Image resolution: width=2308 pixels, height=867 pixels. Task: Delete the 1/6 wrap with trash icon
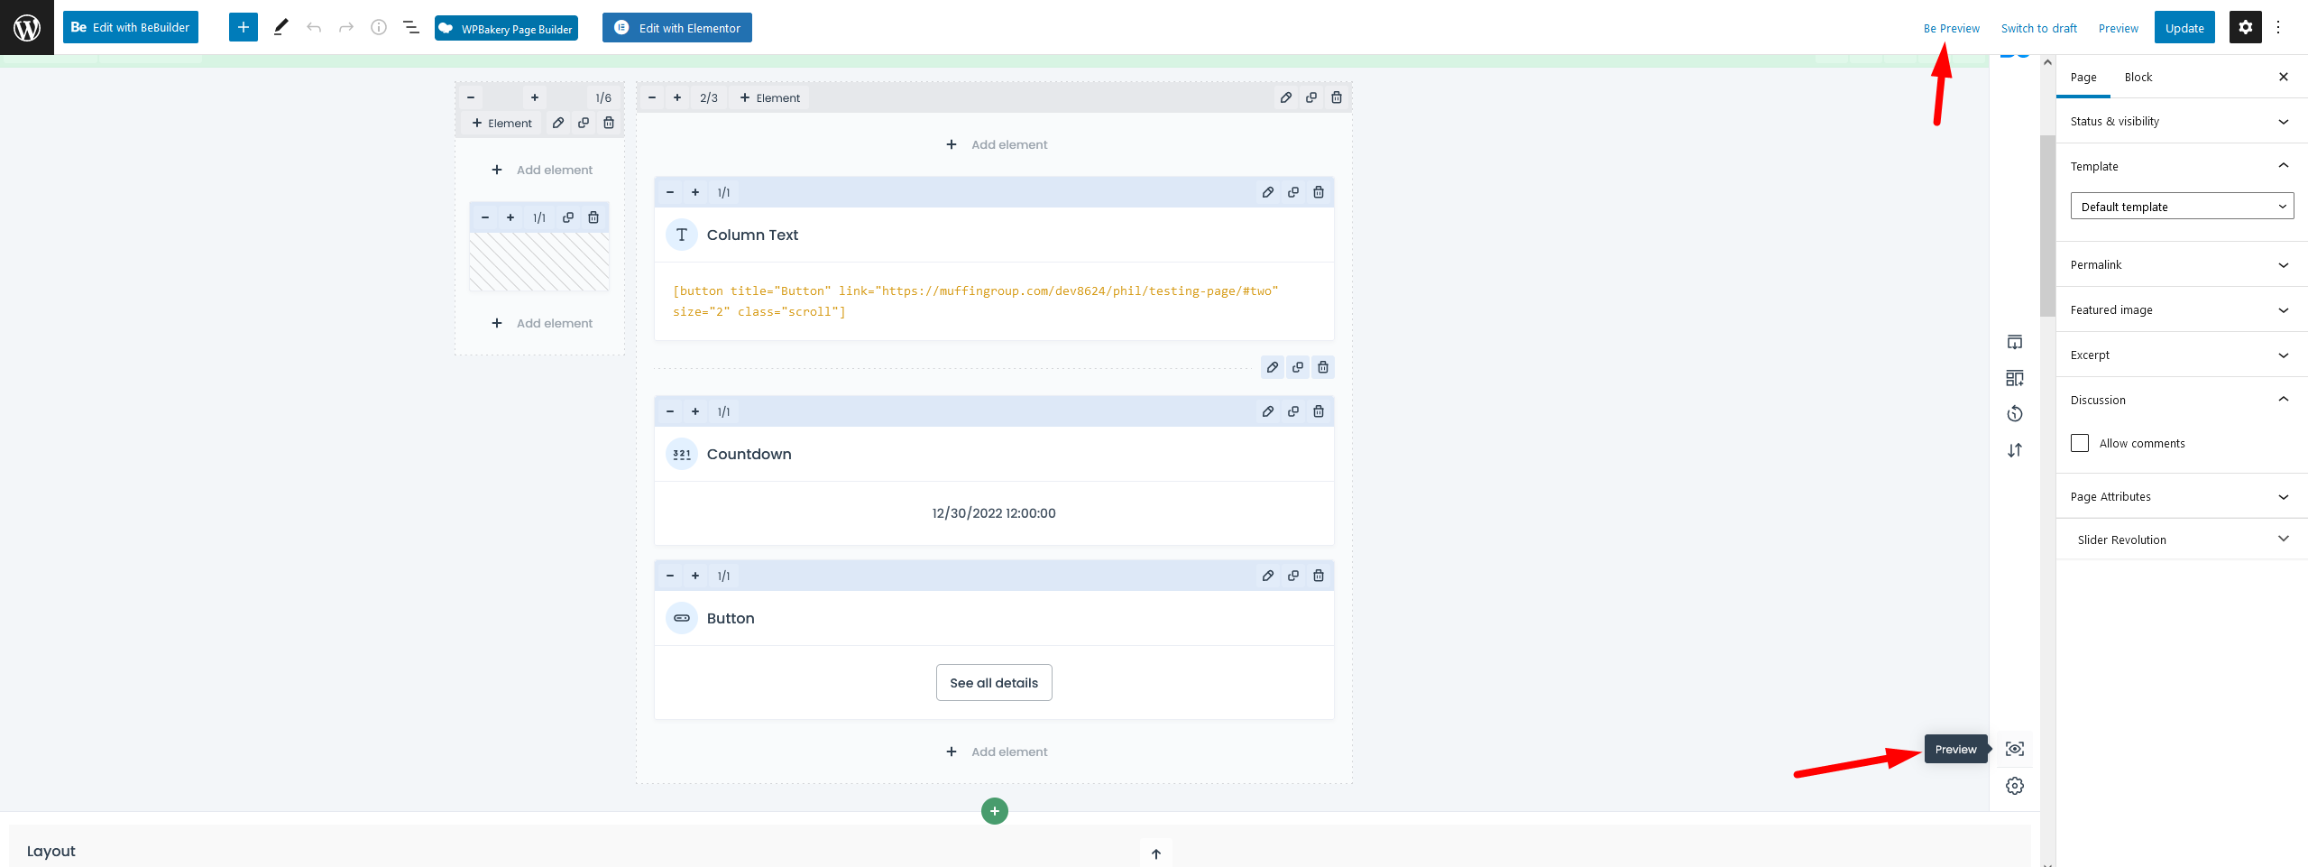(609, 123)
